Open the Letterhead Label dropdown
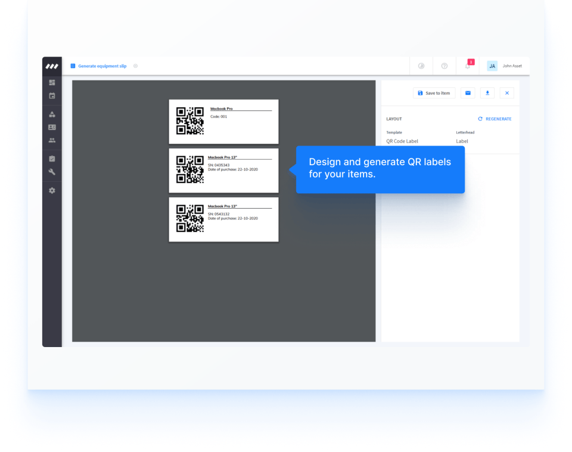This screenshot has width=572, height=452. (462, 141)
